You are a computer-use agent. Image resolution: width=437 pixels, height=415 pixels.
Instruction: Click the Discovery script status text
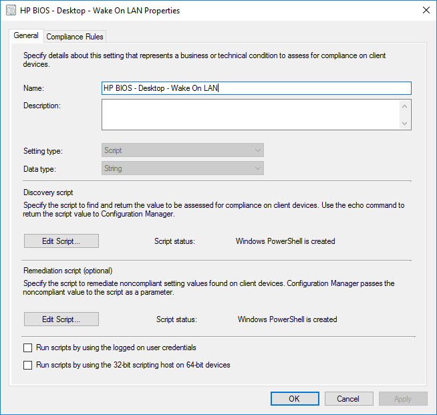click(x=285, y=241)
